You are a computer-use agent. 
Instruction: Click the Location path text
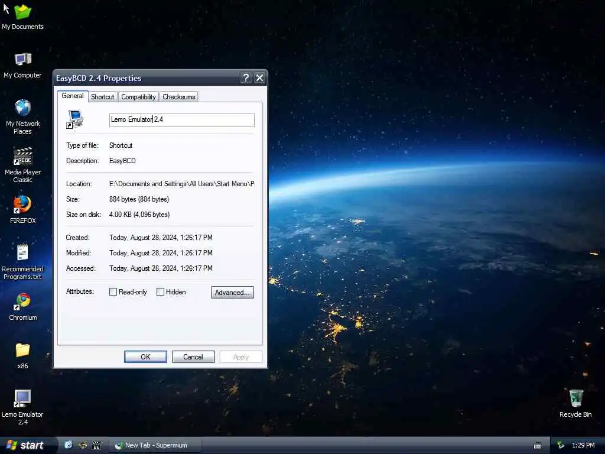[x=181, y=184]
